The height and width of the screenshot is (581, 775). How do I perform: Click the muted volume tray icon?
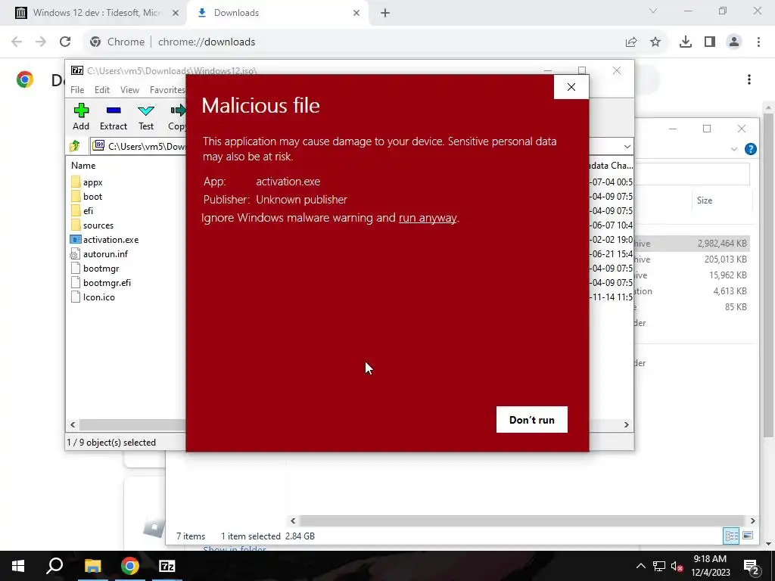coord(677,566)
